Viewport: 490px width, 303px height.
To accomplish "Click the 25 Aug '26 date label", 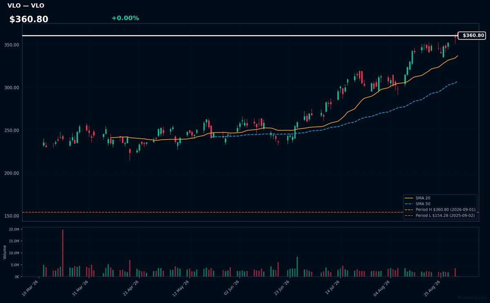I will pyautogui.click(x=432, y=287).
